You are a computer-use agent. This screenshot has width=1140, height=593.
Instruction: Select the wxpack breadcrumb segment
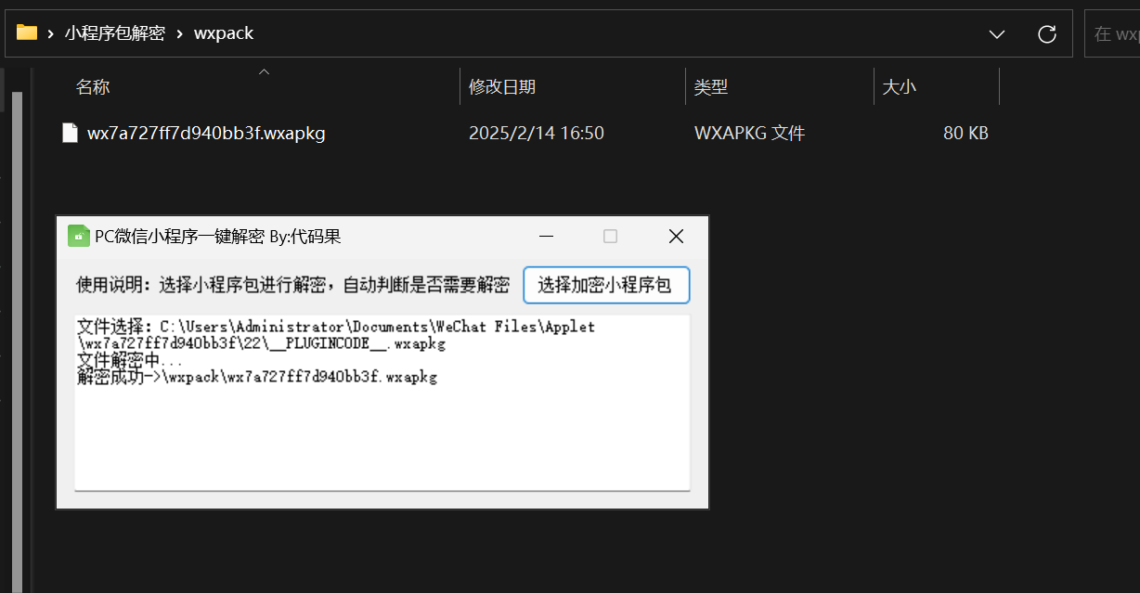[x=224, y=33]
